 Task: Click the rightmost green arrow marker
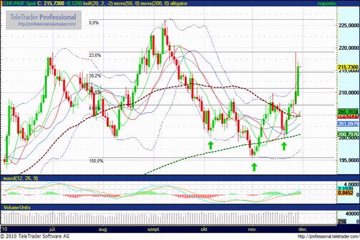pyautogui.click(x=283, y=145)
